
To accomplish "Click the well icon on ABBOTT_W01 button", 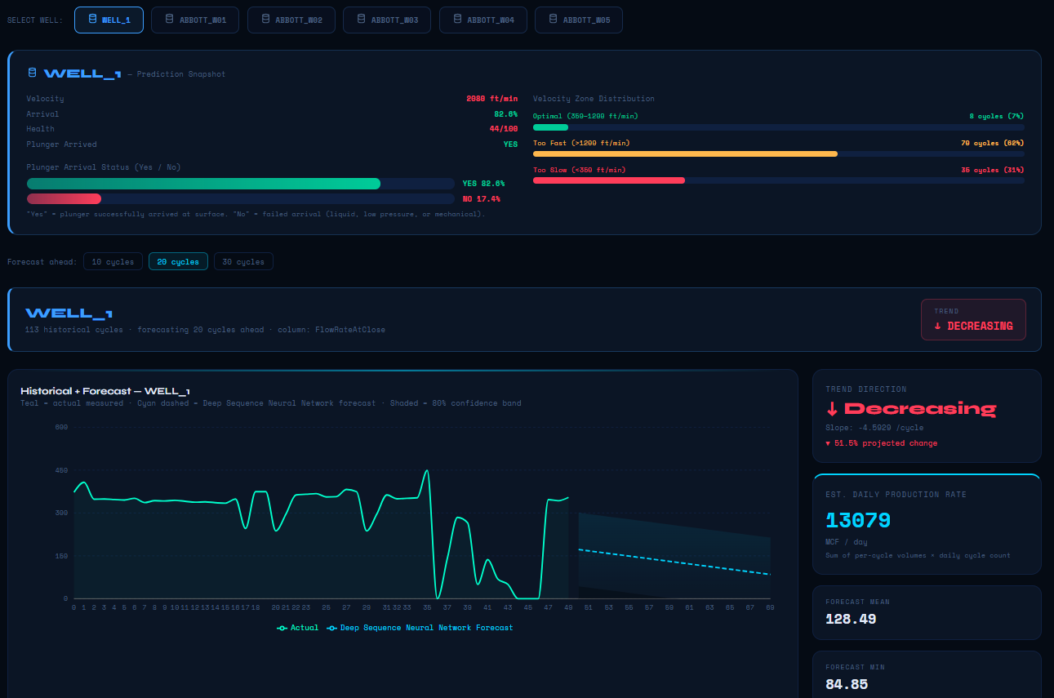I will point(167,20).
